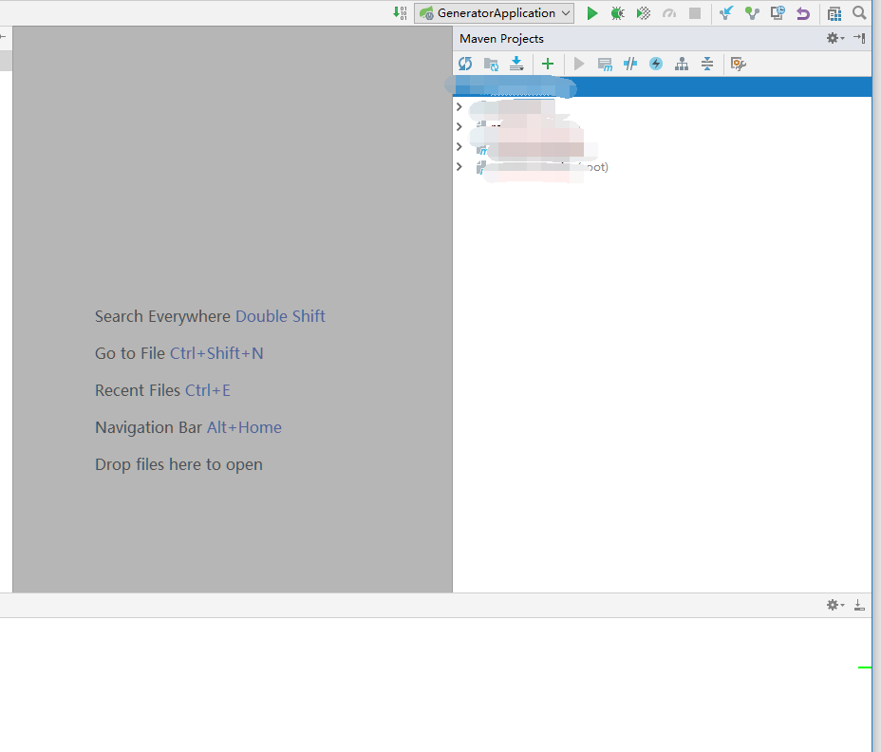Execute Maven Goal icon in Maven toolbar
The width and height of the screenshot is (881, 752).
[605, 65]
